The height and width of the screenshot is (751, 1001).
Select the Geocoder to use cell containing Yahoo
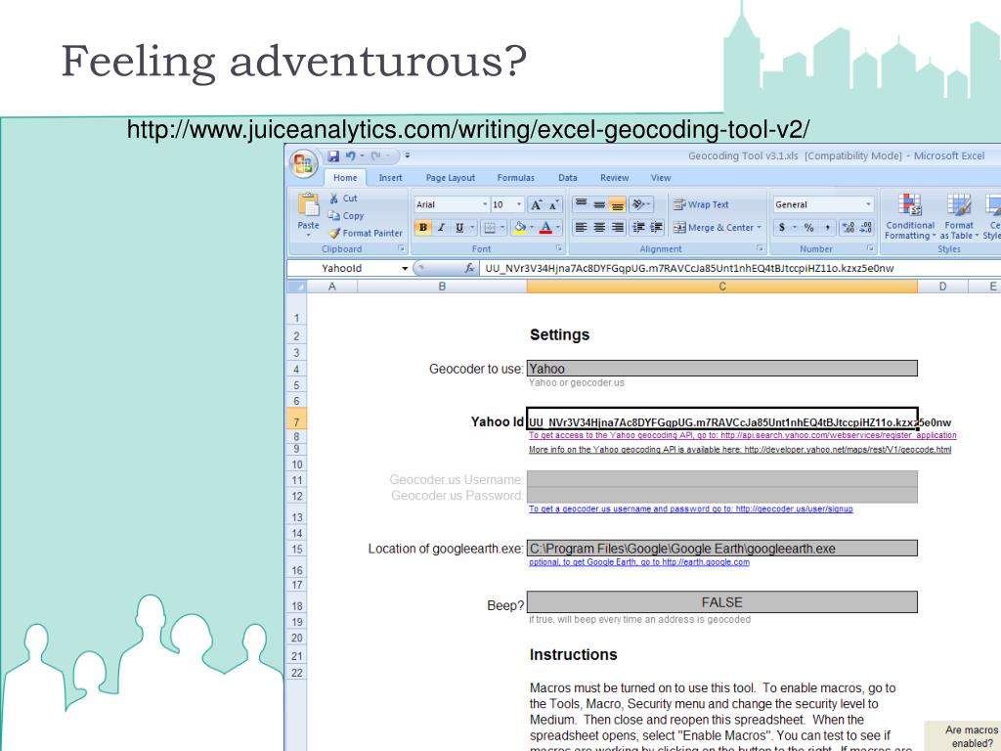point(722,369)
